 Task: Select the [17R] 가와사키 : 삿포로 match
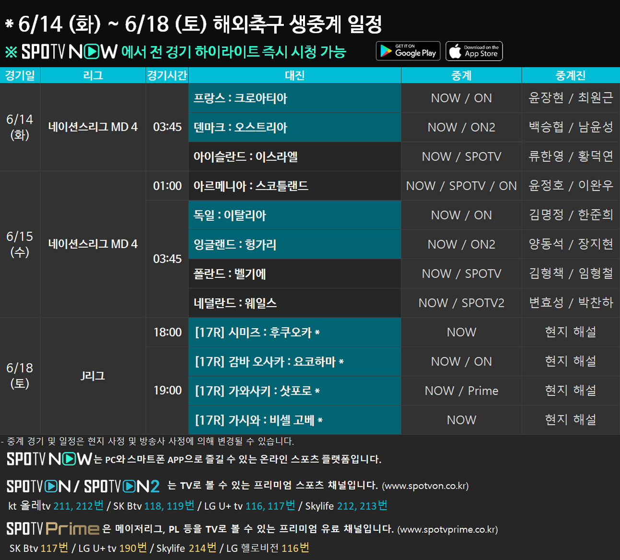click(x=295, y=390)
